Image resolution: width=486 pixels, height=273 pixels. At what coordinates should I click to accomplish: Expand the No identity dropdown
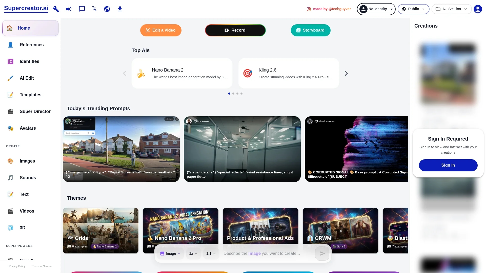(x=376, y=9)
